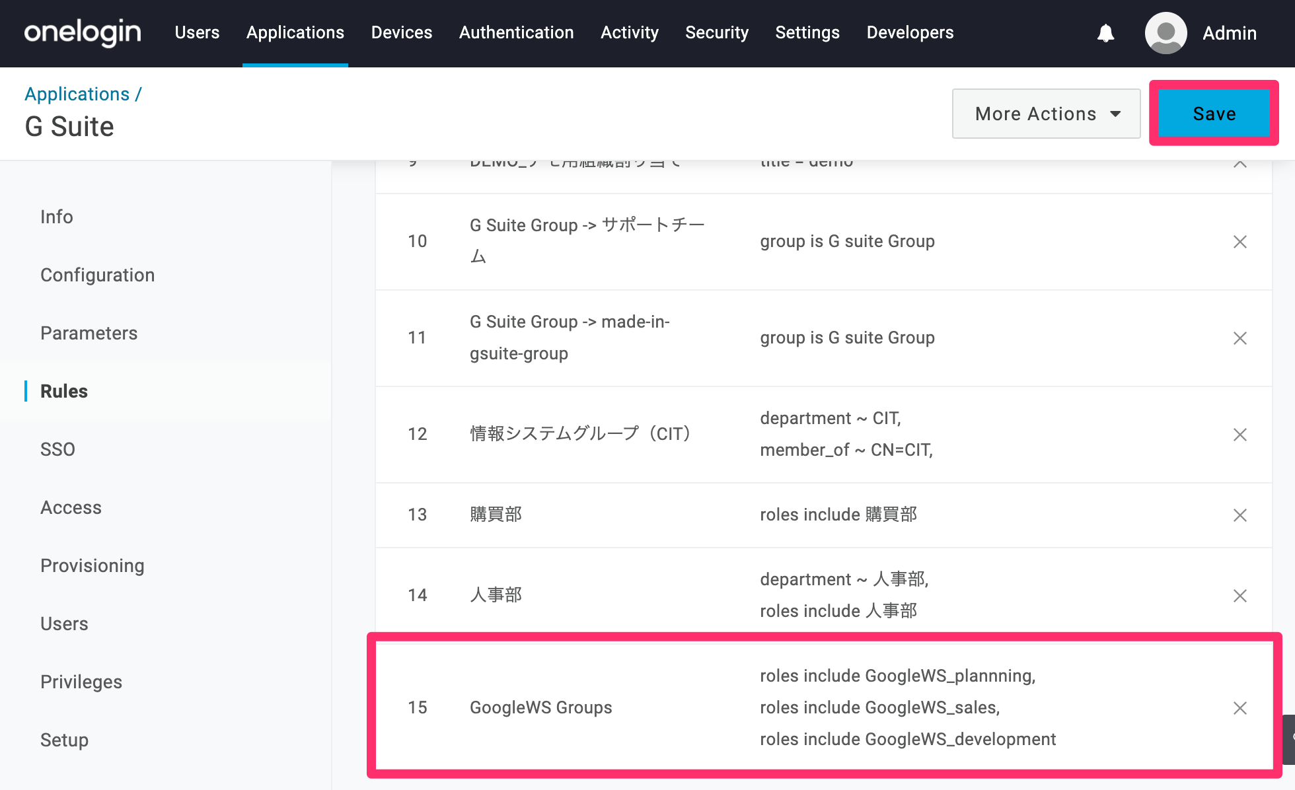Open rule 情報システムグループ (CIT)
Viewport: 1295px width, 790px height.
click(580, 434)
